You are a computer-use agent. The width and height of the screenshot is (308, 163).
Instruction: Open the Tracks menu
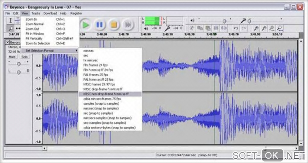(36, 13)
